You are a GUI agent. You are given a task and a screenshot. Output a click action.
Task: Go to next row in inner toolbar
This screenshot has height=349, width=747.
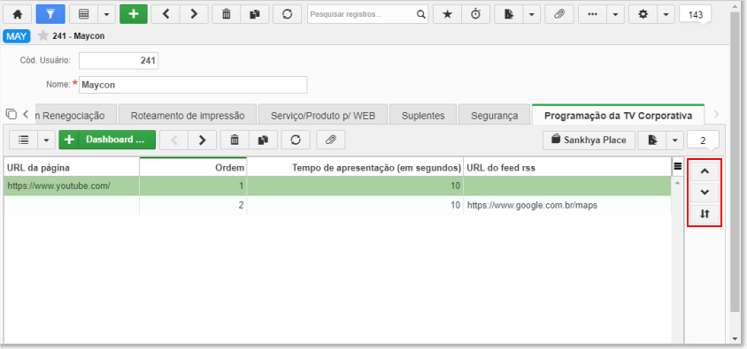coord(202,140)
